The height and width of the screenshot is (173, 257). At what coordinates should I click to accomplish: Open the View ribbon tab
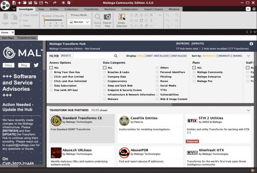click(x=41, y=9)
